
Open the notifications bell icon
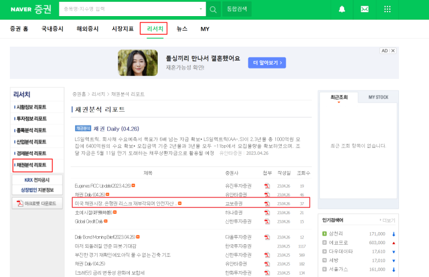[342, 9]
